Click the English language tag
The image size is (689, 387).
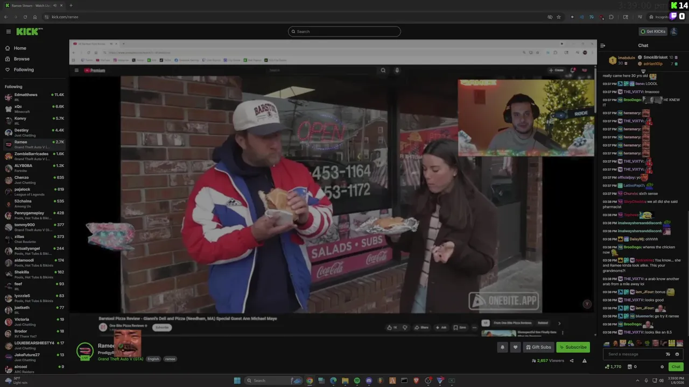[x=153, y=359]
